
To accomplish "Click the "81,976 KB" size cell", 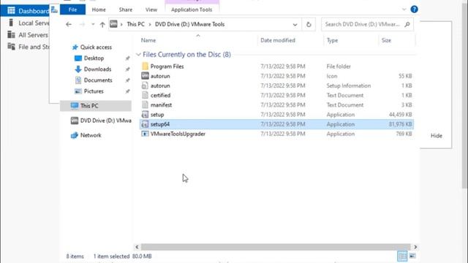I will (x=400, y=124).
